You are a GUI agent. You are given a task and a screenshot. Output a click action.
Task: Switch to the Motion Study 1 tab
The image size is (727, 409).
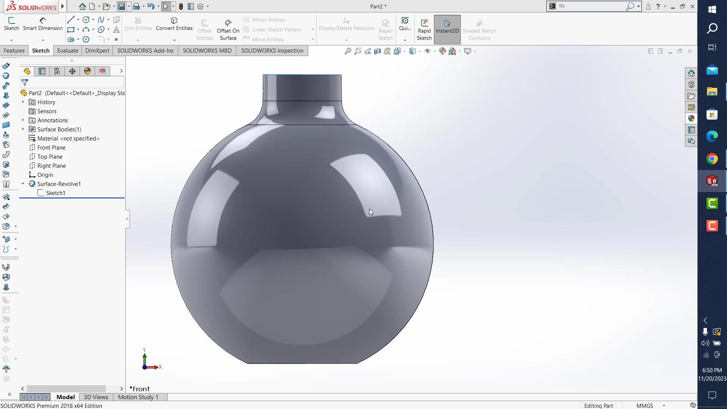(138, 397)
